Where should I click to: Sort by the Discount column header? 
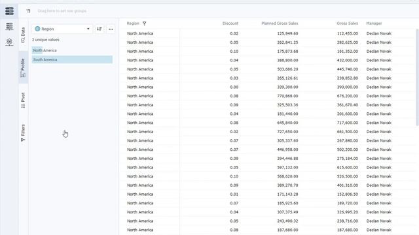(230, 23)
